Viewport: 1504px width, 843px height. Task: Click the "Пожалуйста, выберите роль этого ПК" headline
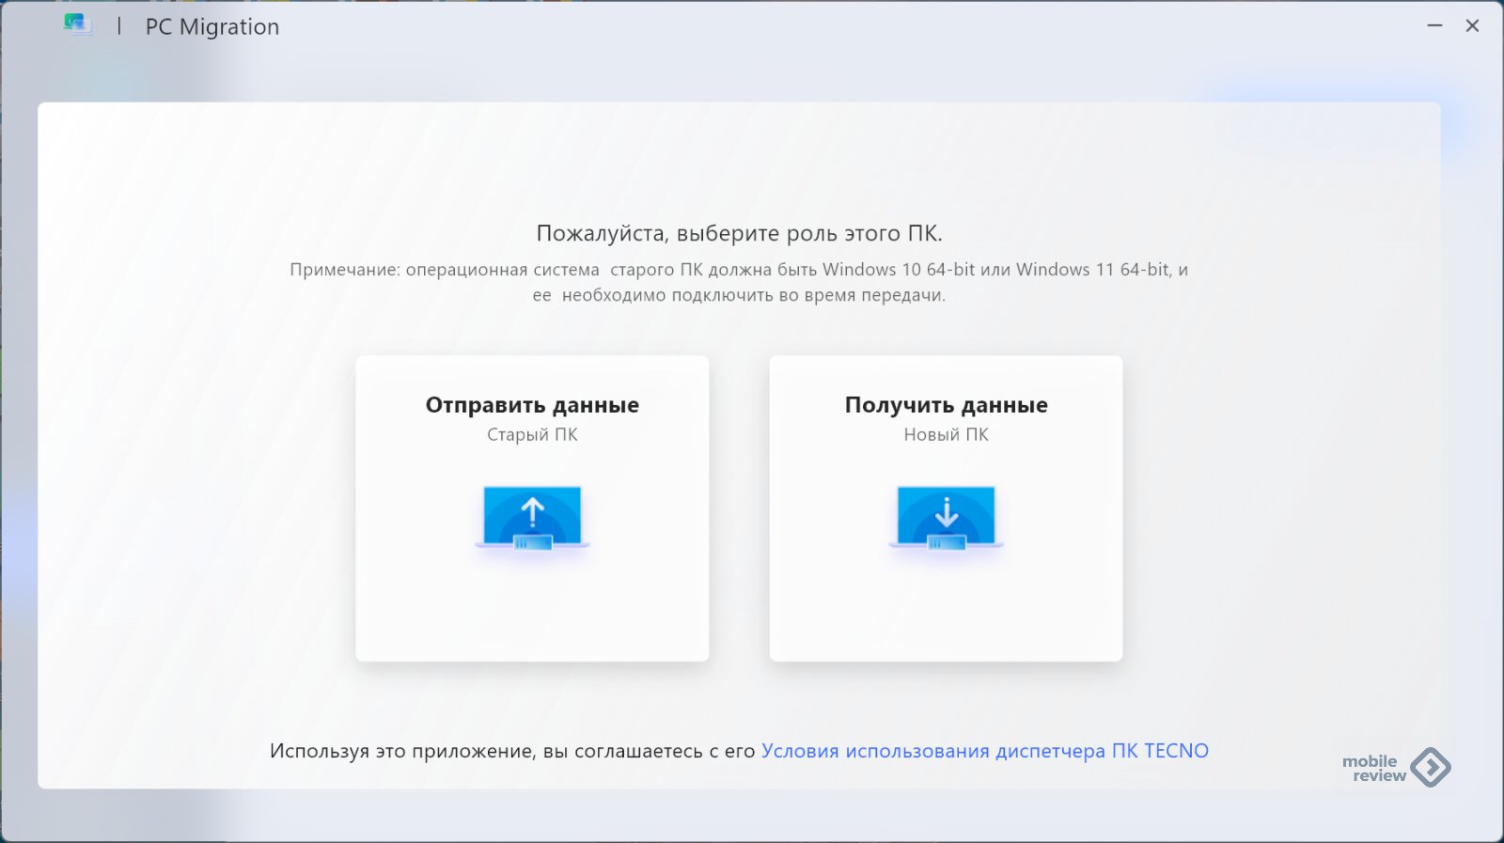tap(739, 233)
